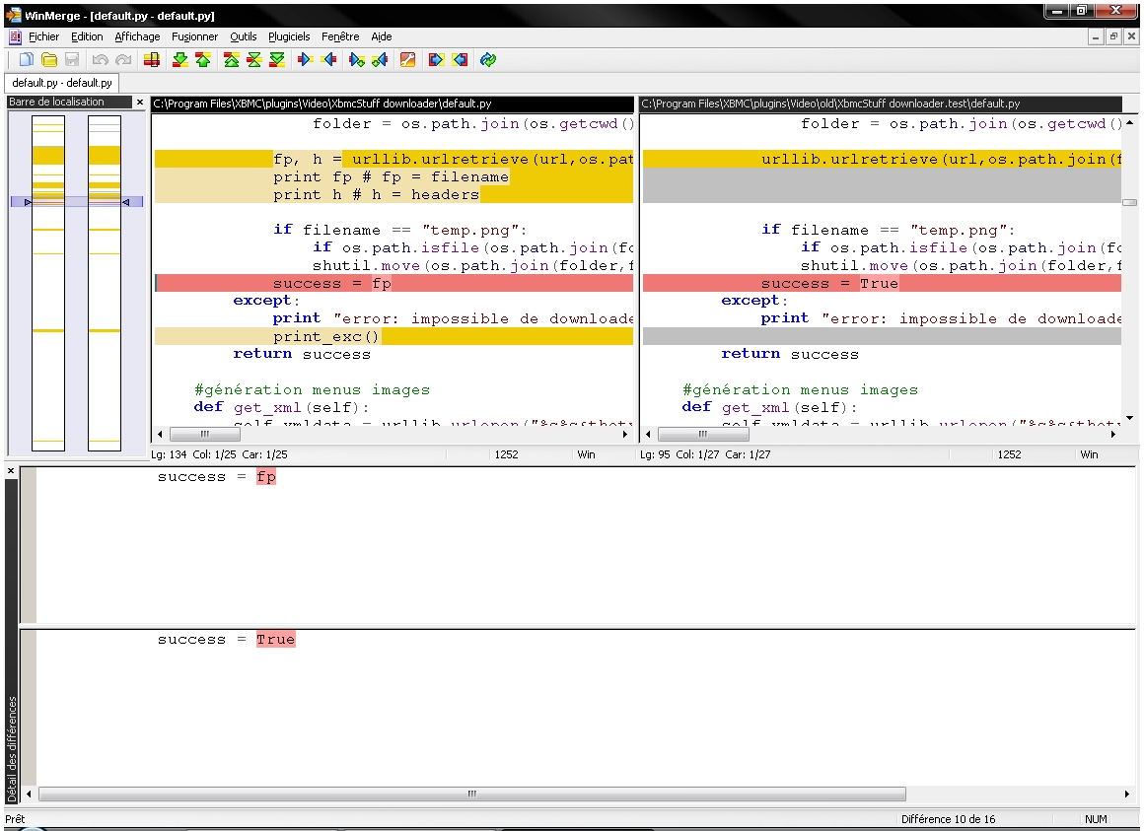This screenshot has width=1144, height=831.
Task: Click the 'success = True' line in right pane
Action: [x=829, y=284]
